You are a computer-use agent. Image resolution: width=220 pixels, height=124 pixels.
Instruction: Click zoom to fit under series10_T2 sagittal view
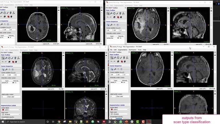click(94, 89)
